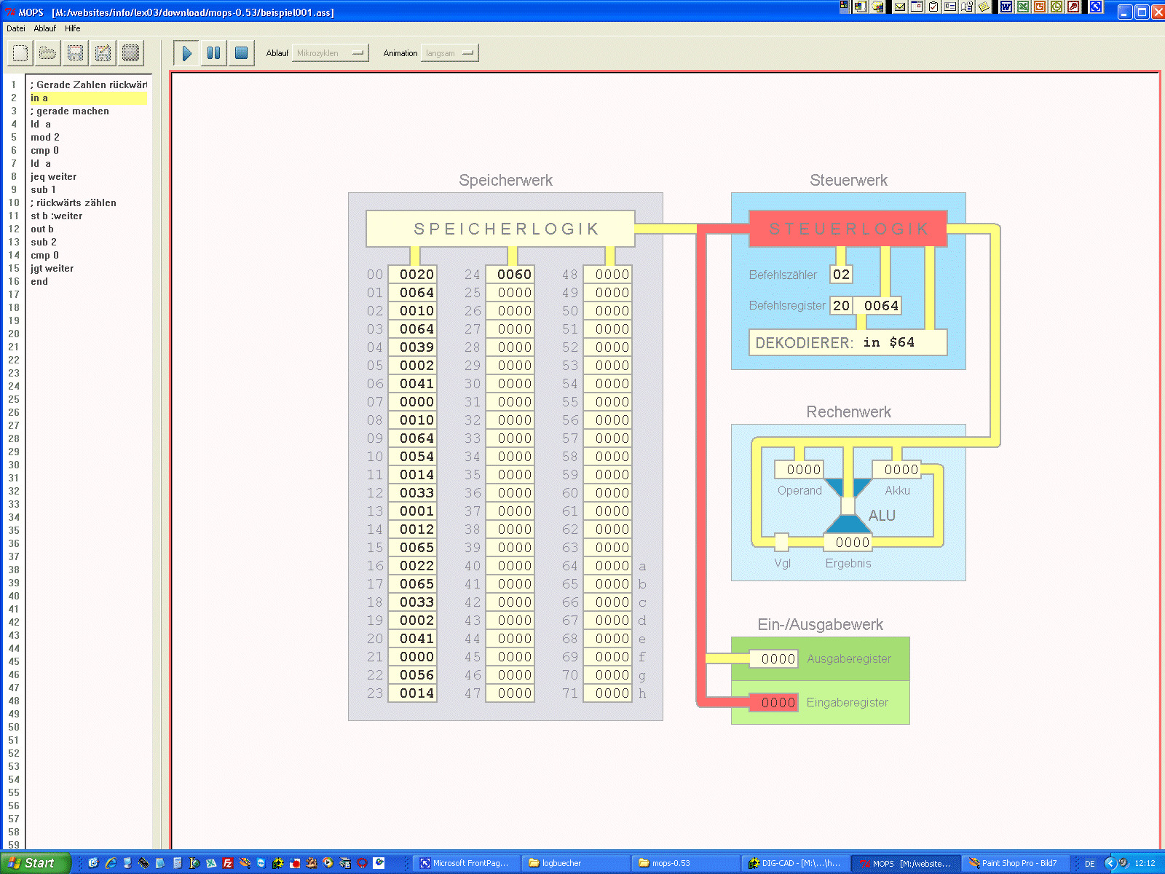Image resolution: width=1165 pixels, height=874 pixels.
Task: Open the Ablauf Mikrozyklen dropdown
Action: click(330, 53)
